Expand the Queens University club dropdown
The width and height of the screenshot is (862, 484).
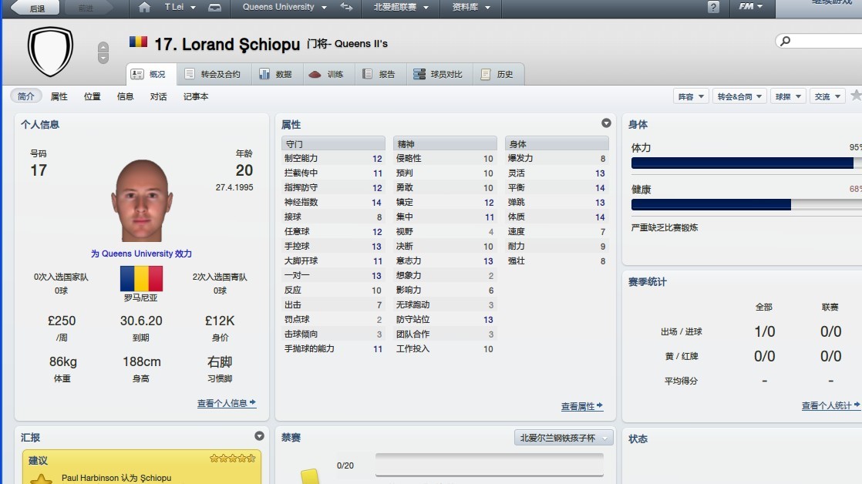click(x=285, y=7)
